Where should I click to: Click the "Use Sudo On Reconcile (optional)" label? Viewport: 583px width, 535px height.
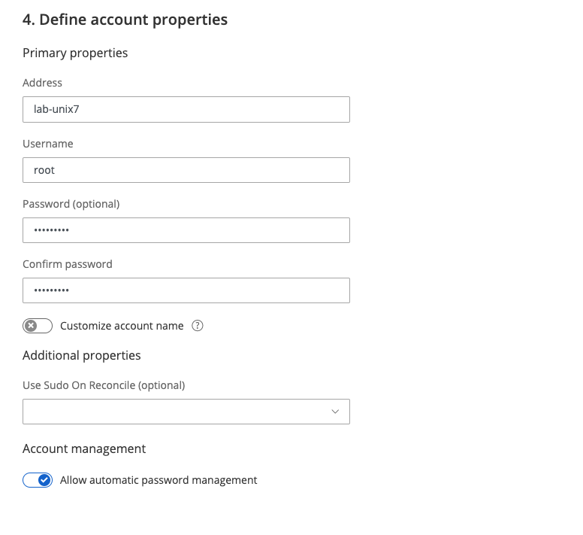pyautogui.click(x=104, y=385)
